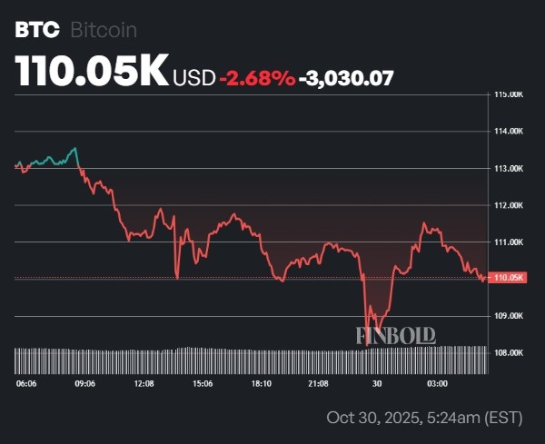Click the 108.00K price axis label
Viewport: 545px width, 444px height.
tap(509, 352)
